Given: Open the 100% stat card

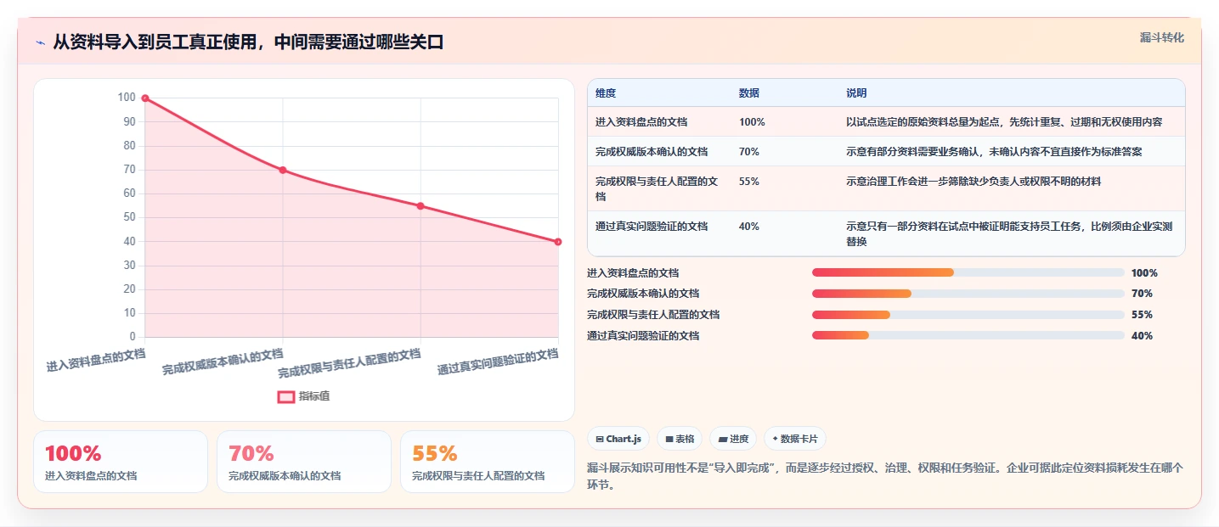Looking at the screenshot, I should coord(121,462).
